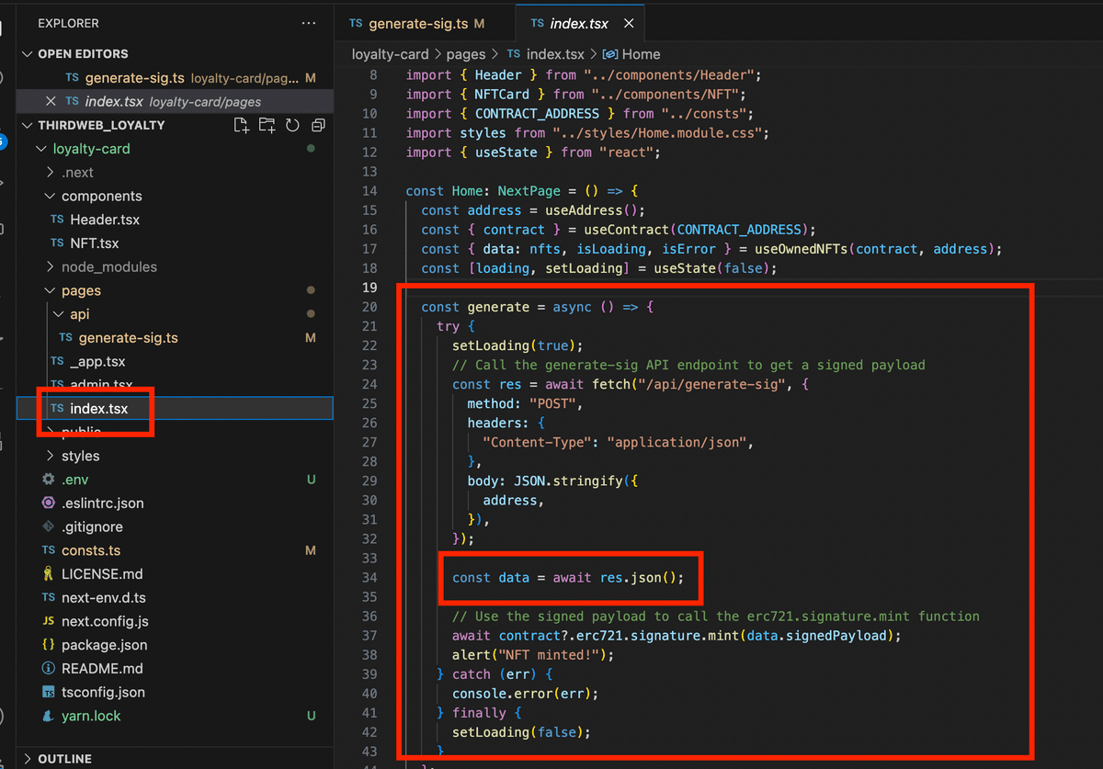This screenshot has width=1103, height=769.
Task: Click 'setLoading(false);' on line 42
Action: tap(521, 731)
